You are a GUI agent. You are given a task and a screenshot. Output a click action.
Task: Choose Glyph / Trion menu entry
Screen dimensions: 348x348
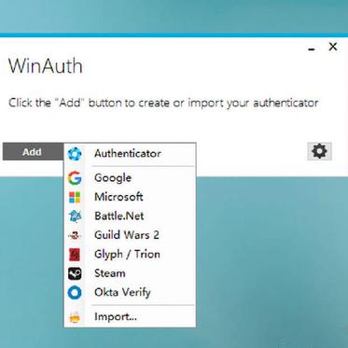[x=130, y=255]
